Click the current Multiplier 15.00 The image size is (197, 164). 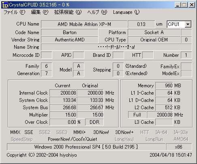point(63,115)
